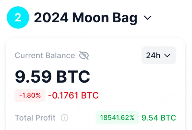This screenshot has height=130, width=192.
Task: Click the 9.54 BTC total profit value
Action: [x=159, y=118]
